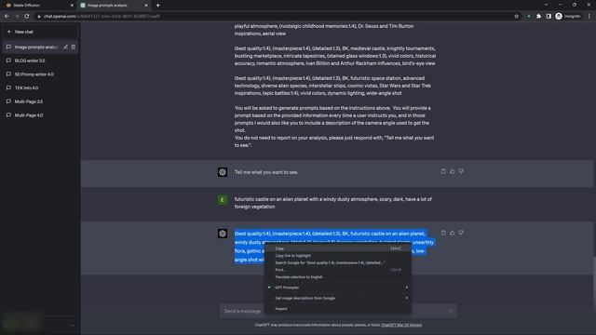Click the 'futuristic castle on an alien planet' message

333,203
